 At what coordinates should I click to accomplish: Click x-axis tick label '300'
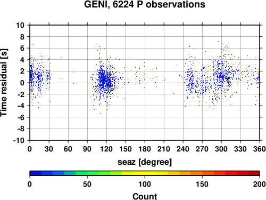[x=221, y=149]
